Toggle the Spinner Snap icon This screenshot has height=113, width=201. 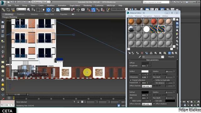103,10
